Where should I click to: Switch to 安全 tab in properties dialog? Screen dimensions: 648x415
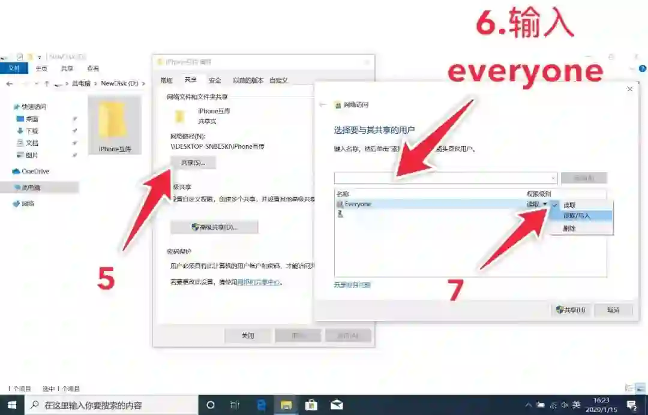pos(214,80)
